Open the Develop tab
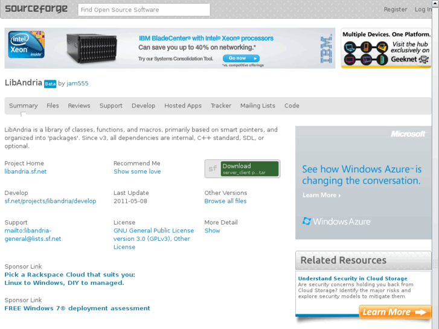 pyautogui.click(x=143, y=106)
